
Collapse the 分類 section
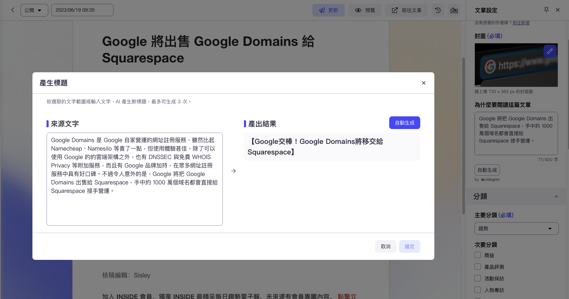556,196
